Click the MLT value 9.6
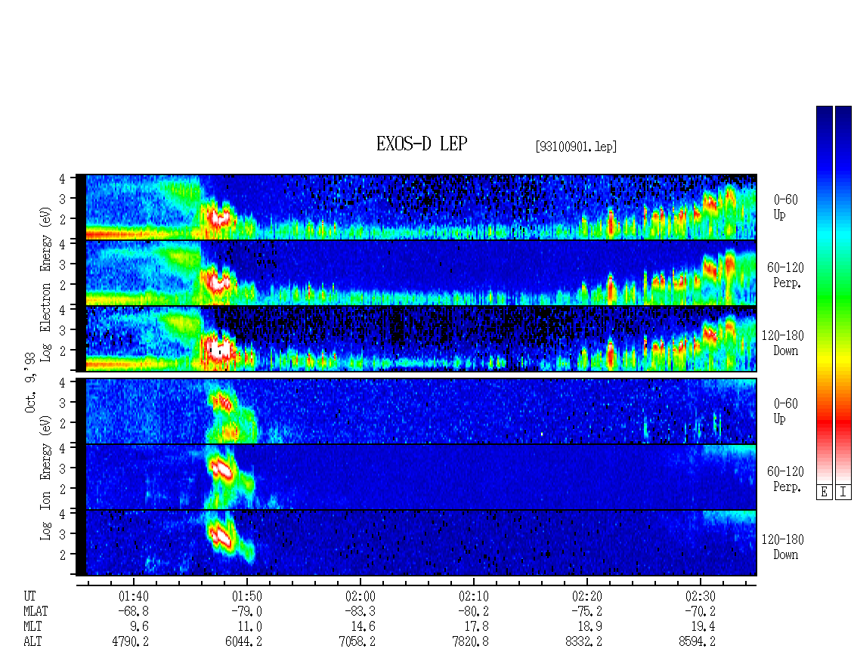Viewport: 854px width, 661px height. (139, 627)
